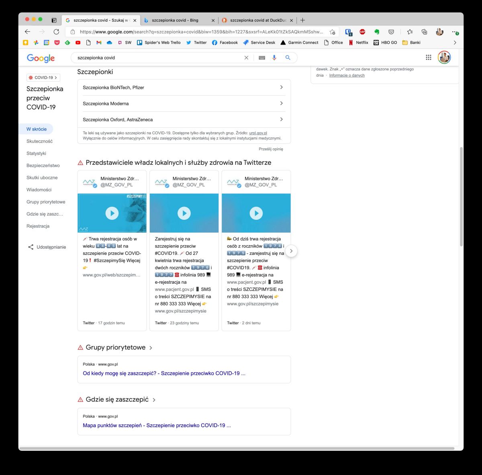Switch to the DuckDuckGo tab

coord(257,20)
